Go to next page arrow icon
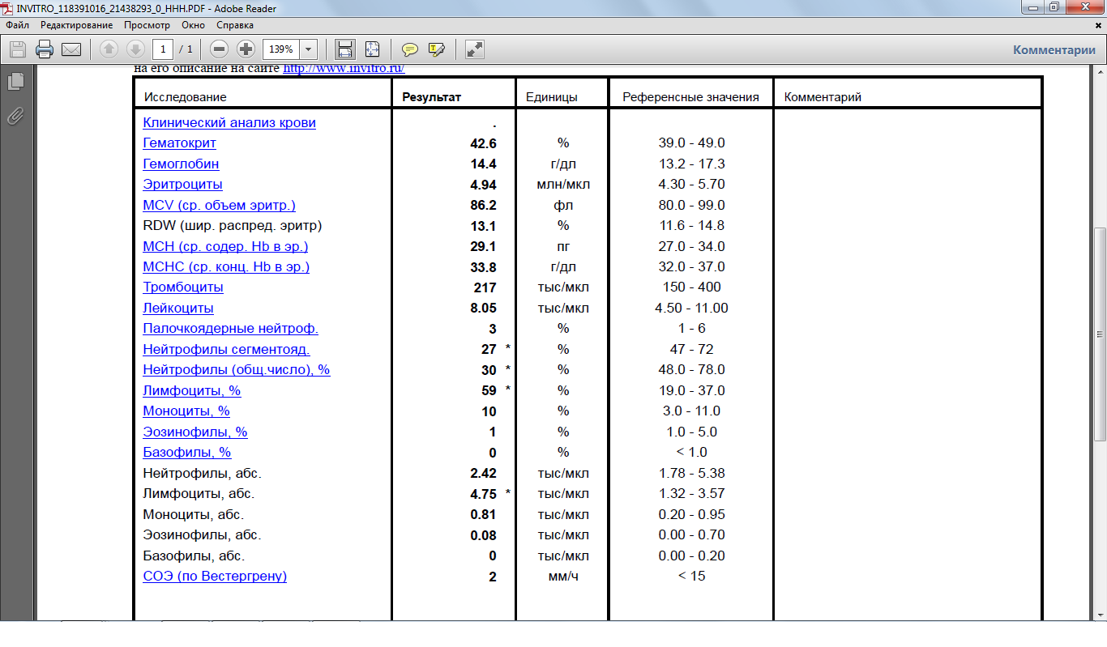Image resolution: width=1107 pixels, height=647 pixels. [x=135, y=49]
